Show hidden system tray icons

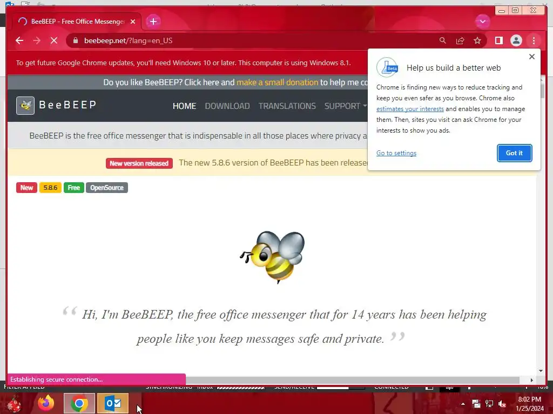463,404
